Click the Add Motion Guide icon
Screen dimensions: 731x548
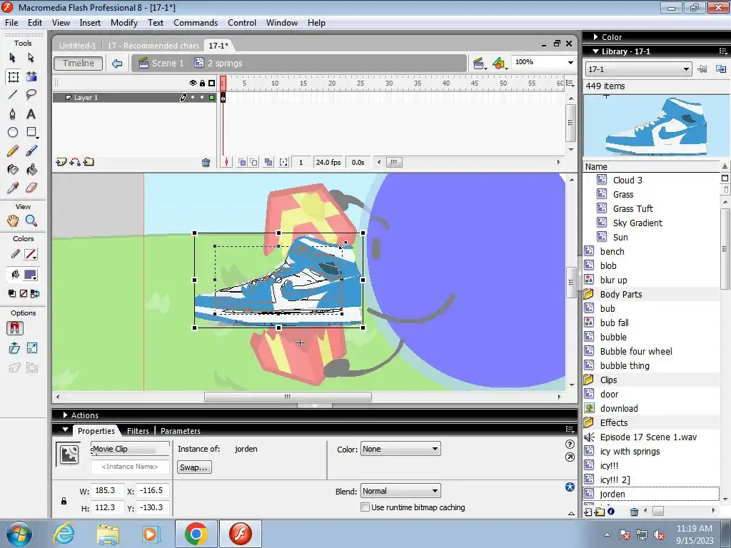75,162
